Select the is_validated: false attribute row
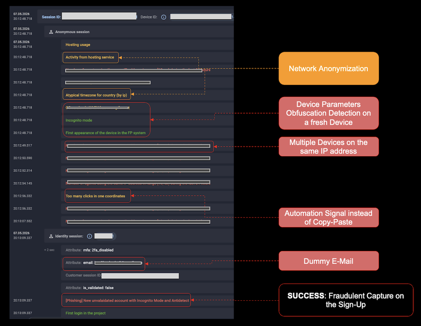 pyautogui.click(x=147, y=288)
